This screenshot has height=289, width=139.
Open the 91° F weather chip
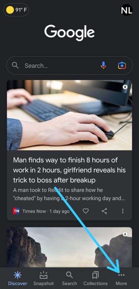16,10
